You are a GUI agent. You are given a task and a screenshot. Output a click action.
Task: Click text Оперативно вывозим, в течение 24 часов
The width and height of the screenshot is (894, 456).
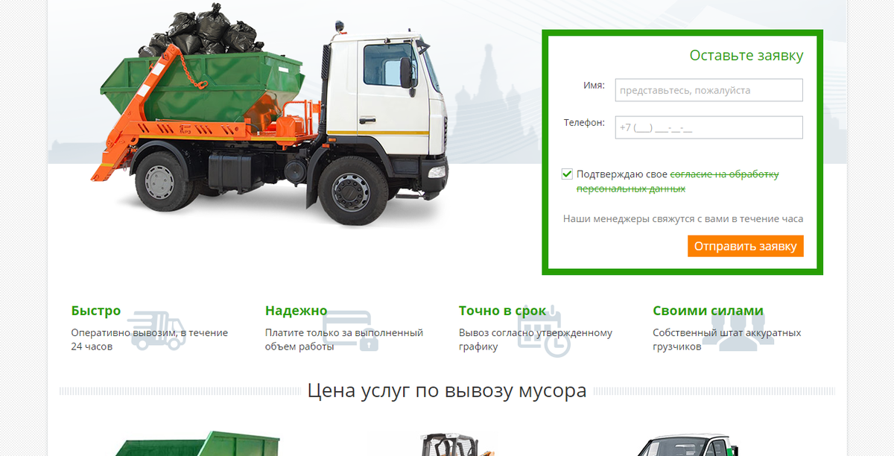(x=150, y=340)
